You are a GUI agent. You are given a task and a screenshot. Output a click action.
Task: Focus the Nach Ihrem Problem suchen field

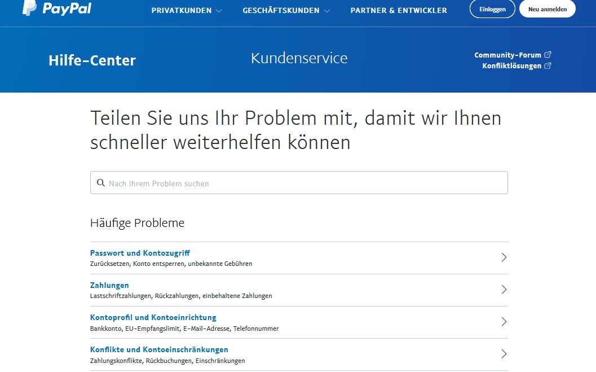click(299, 182)
